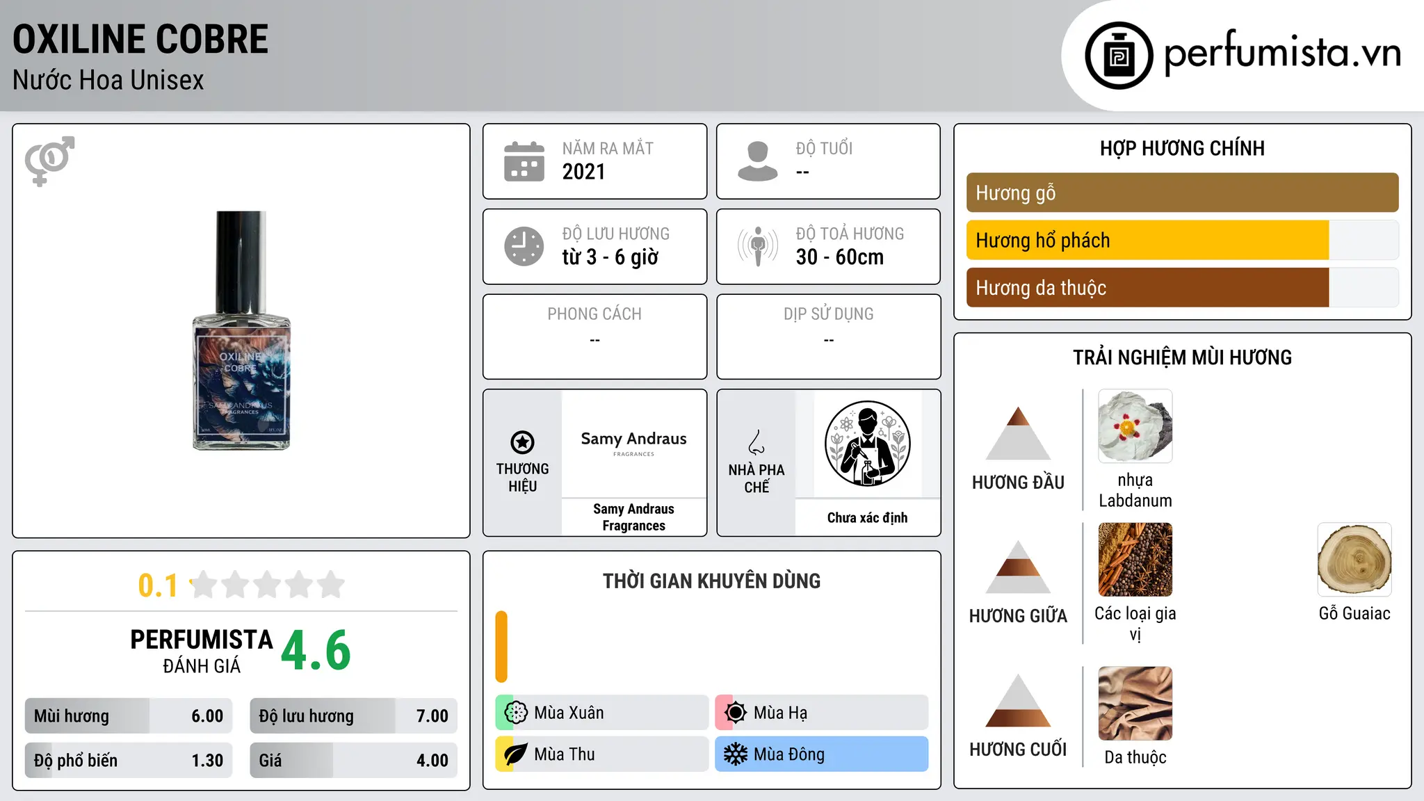Click the Độ phổ biến 1.30 rating bar
Viewport: 1424px width, 801px height.
(x=129, y=760)
